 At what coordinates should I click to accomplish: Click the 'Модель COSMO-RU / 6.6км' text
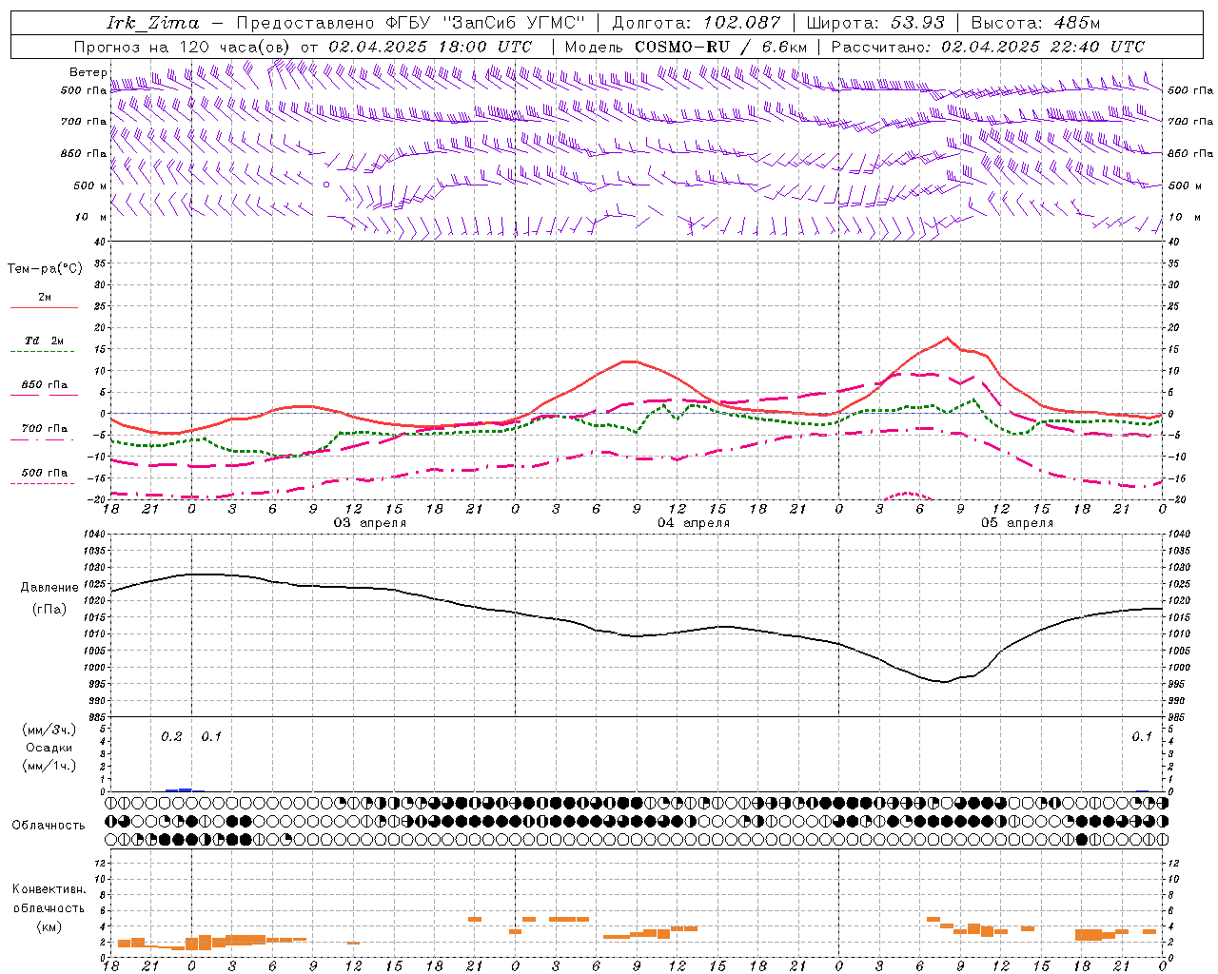coord(686,47)
